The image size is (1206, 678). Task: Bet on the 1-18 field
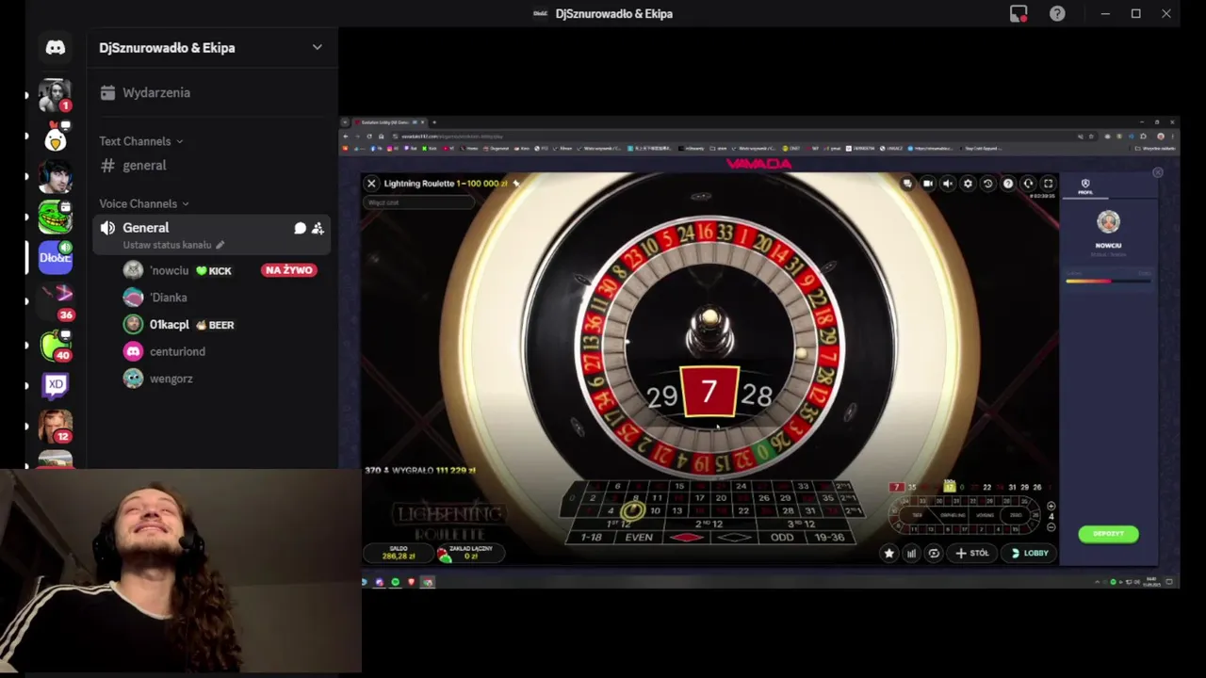pyautogui.click(x=591, y=537)
